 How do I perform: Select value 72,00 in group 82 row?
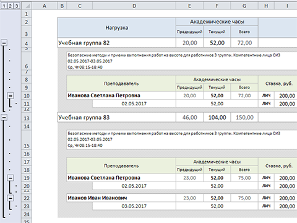coord(244,43)
